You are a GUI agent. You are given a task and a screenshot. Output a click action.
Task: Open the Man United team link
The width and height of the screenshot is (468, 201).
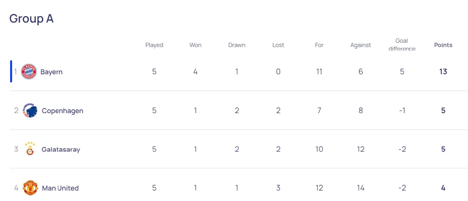pos(60,188)
